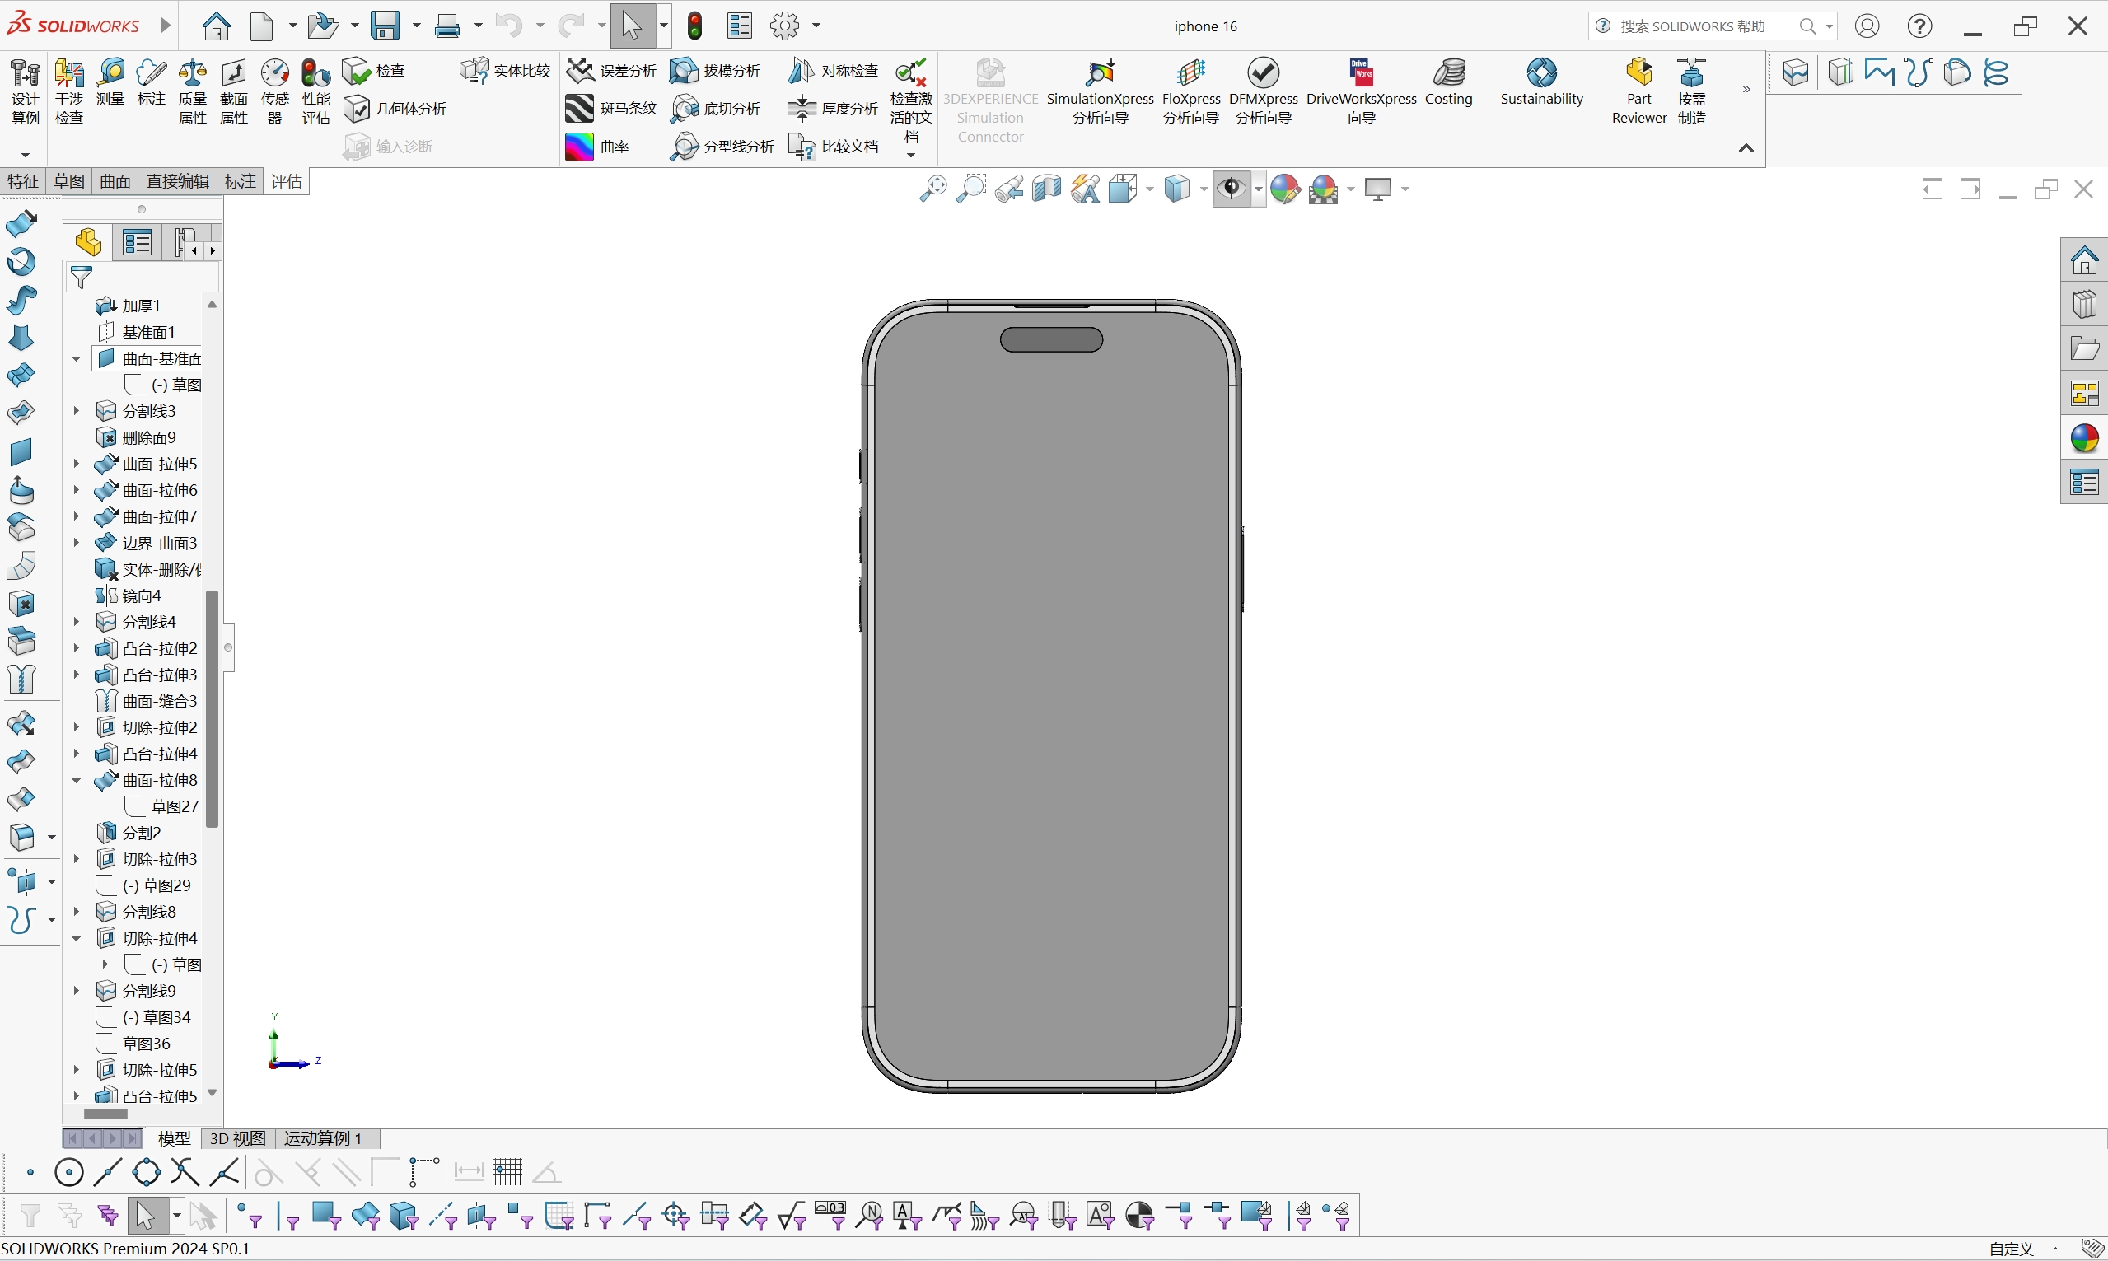Select the Zoom to Fit tool

pos(935,189)
